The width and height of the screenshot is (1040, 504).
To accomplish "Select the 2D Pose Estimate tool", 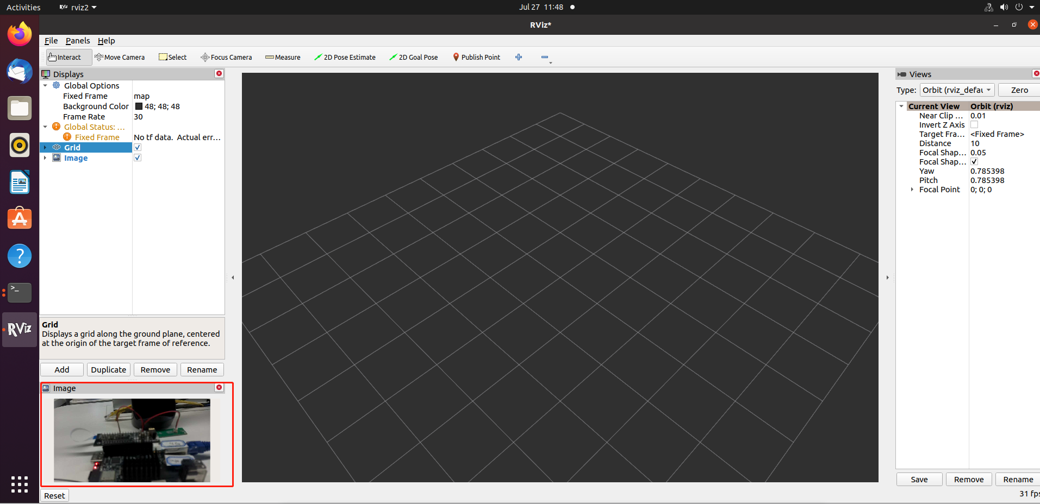I will coord(345,57).
